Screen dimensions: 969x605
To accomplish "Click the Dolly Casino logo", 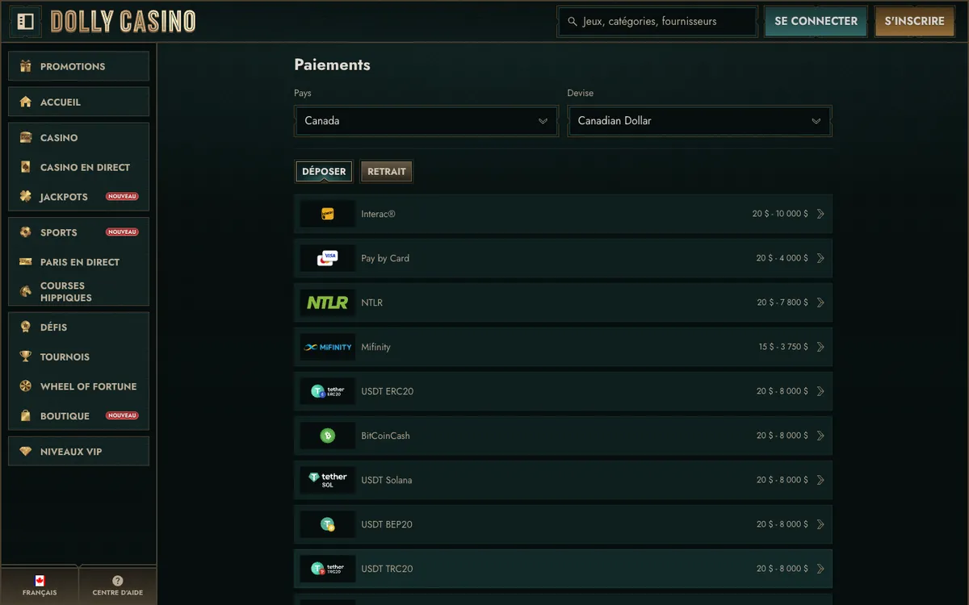I will pos(123,22).
